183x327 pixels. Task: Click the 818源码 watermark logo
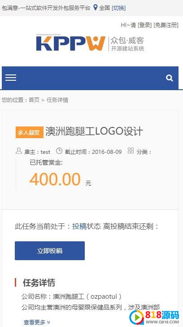tap(154, 317)
